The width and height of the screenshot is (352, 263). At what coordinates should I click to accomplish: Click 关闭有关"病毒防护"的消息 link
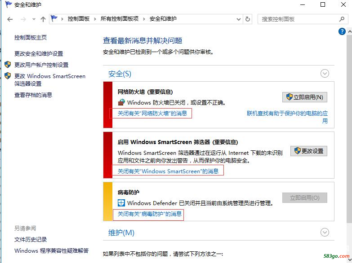click(150, 214)
